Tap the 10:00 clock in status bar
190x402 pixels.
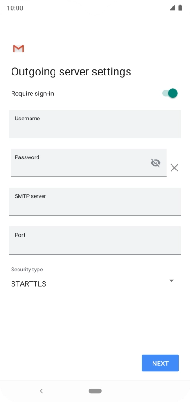click(15, 8)
